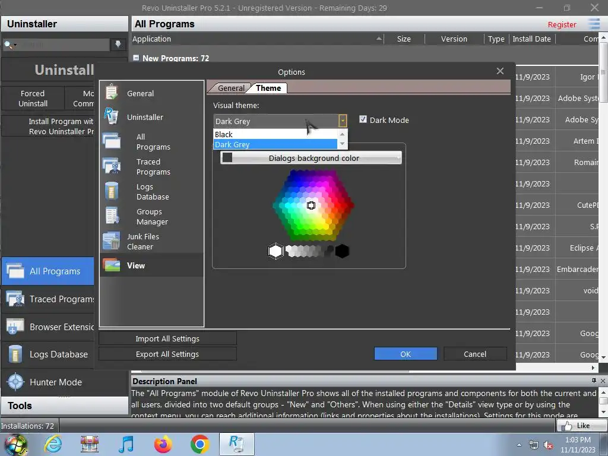Open the Visual theme dropdown arrow
This screenshot has height=456, width=608.
(343, 121)
